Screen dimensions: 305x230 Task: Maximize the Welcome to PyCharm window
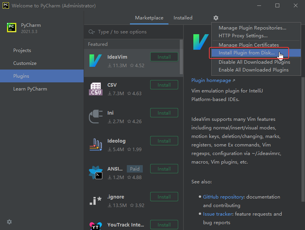277,5
